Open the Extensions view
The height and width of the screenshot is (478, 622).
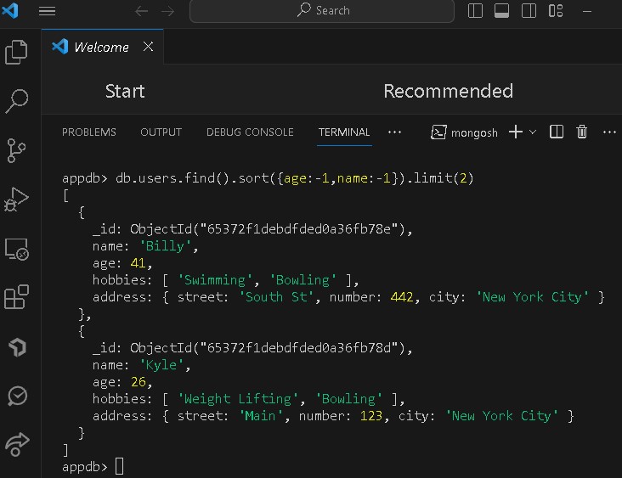pos(17,298)
